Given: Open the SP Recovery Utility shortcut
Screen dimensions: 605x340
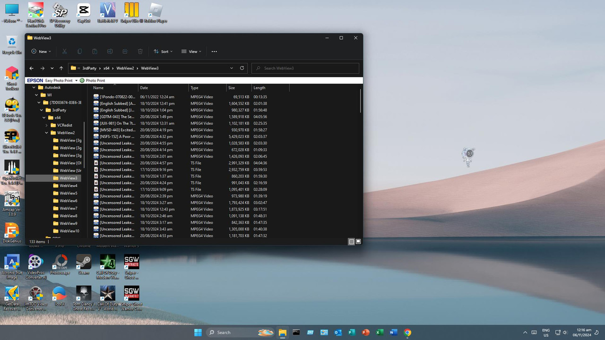Looking at the screenshot, I should coord(60,15).
